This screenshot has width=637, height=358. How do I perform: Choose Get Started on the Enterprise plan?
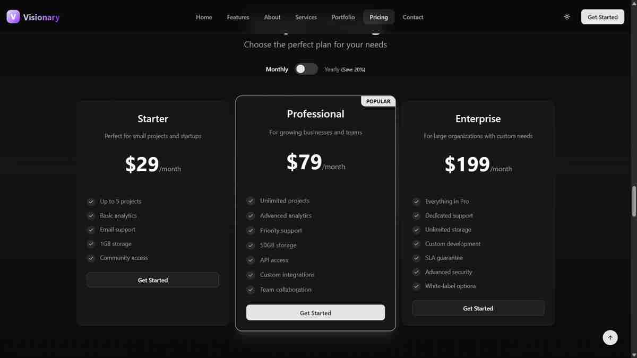478,308
